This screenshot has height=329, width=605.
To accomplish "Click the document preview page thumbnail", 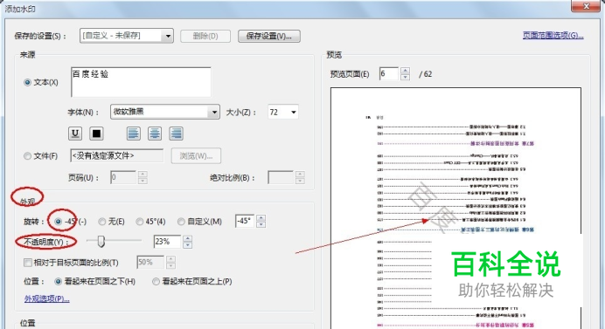I will 455,208.
